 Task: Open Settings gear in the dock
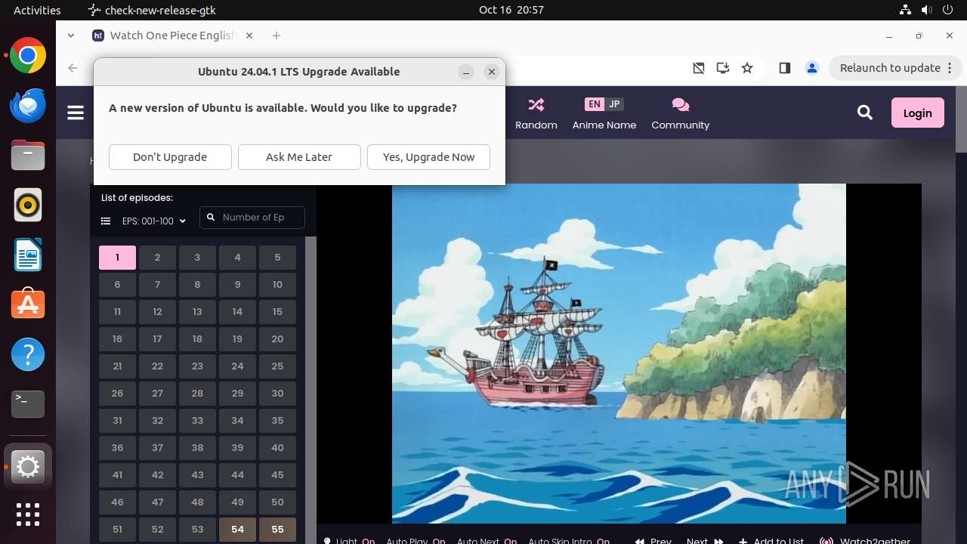click(x=28, y=468)
